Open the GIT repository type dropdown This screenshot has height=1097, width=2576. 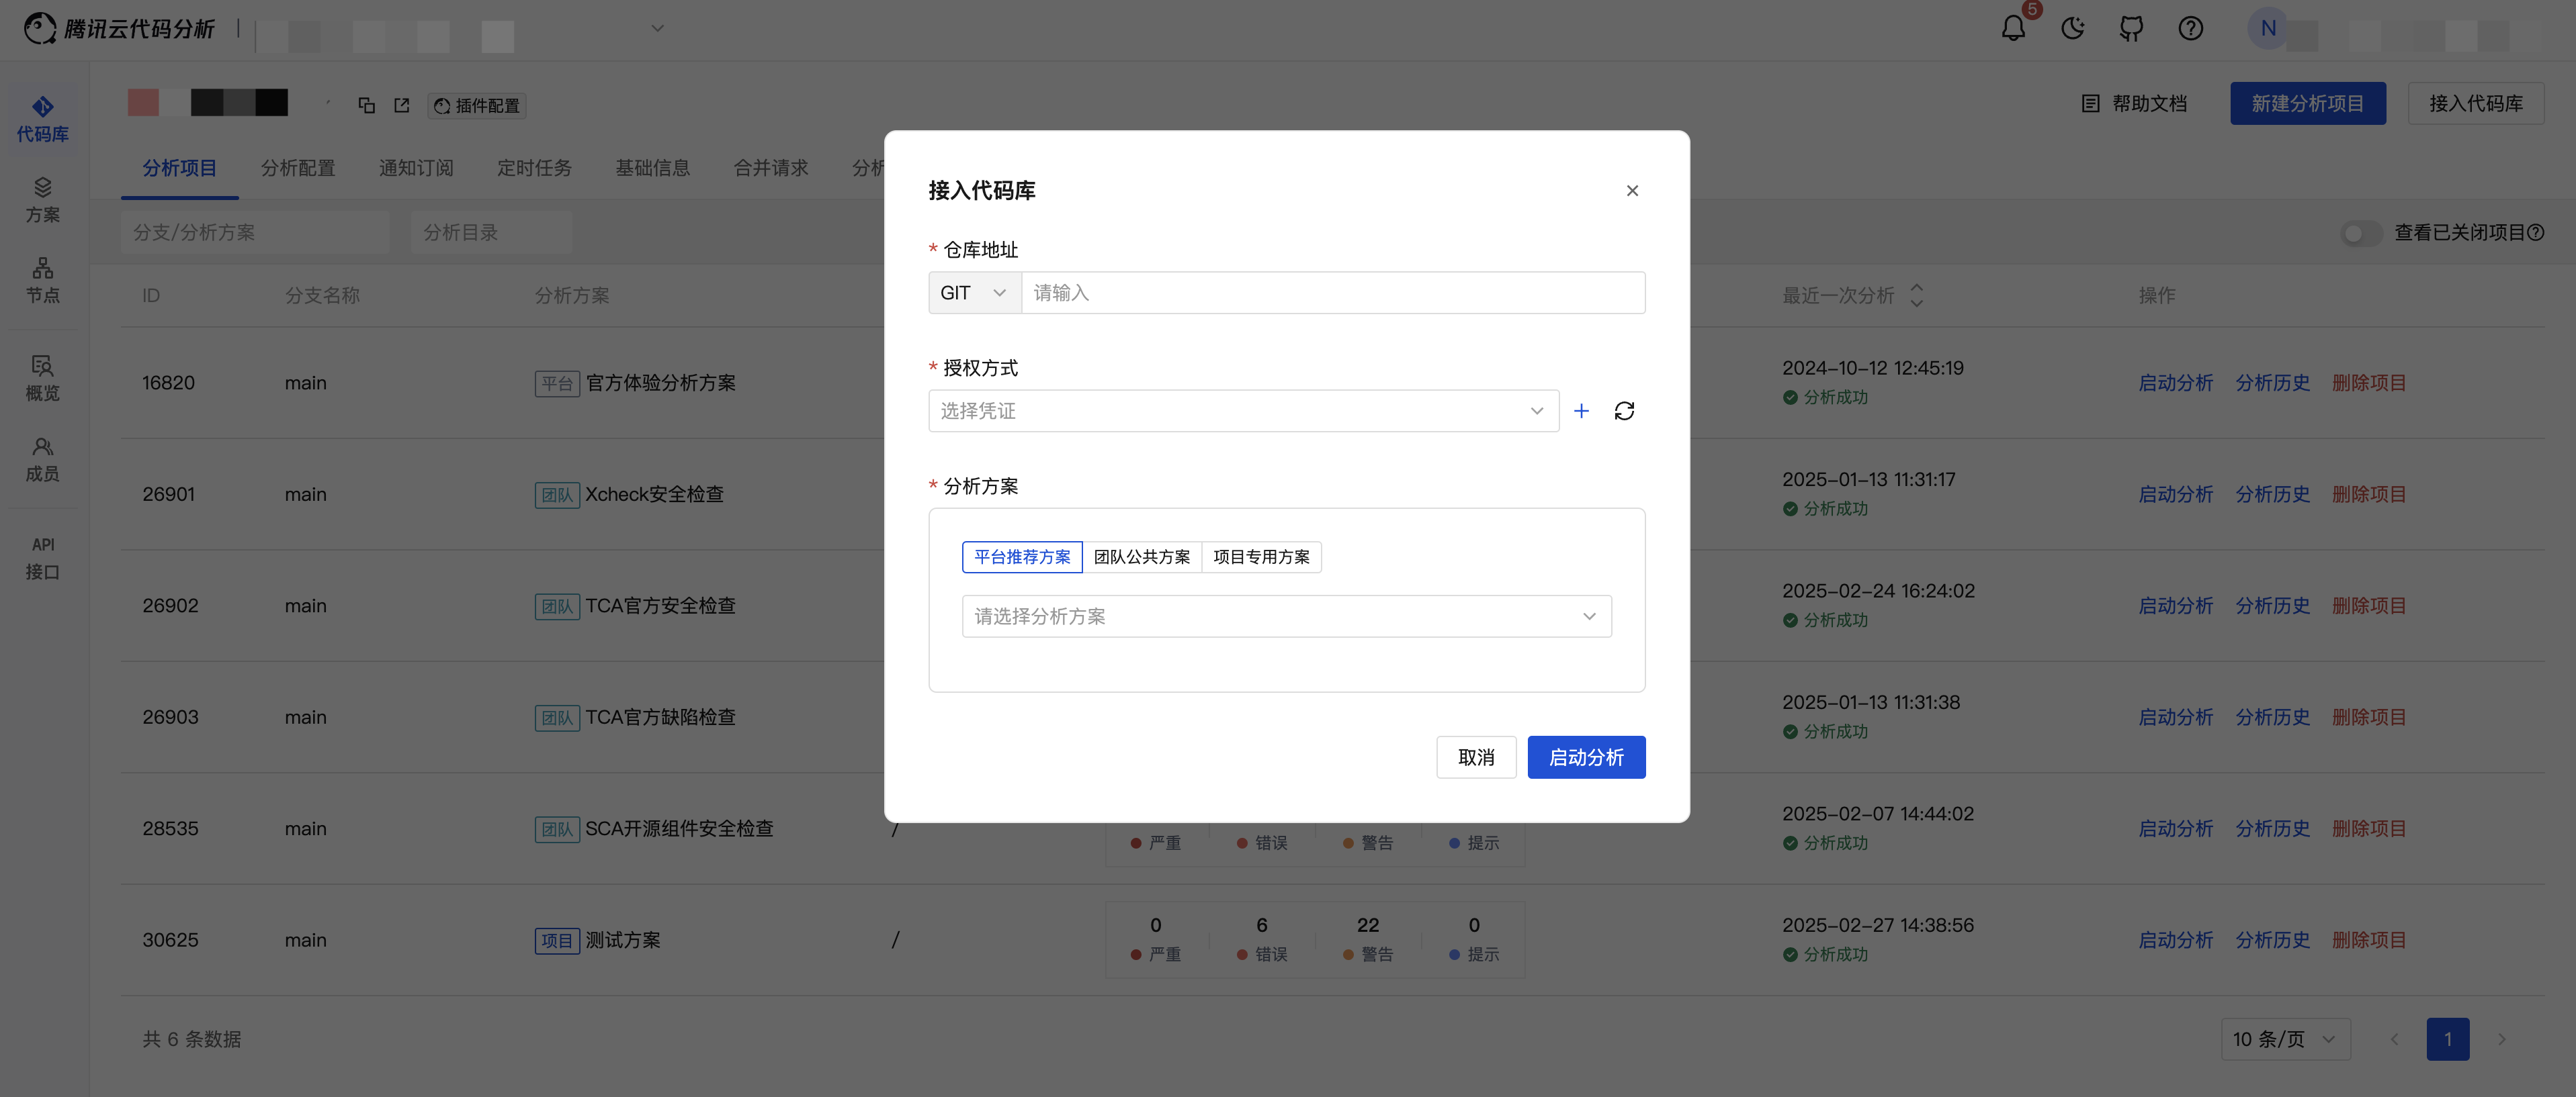click(x=974, y=293)
